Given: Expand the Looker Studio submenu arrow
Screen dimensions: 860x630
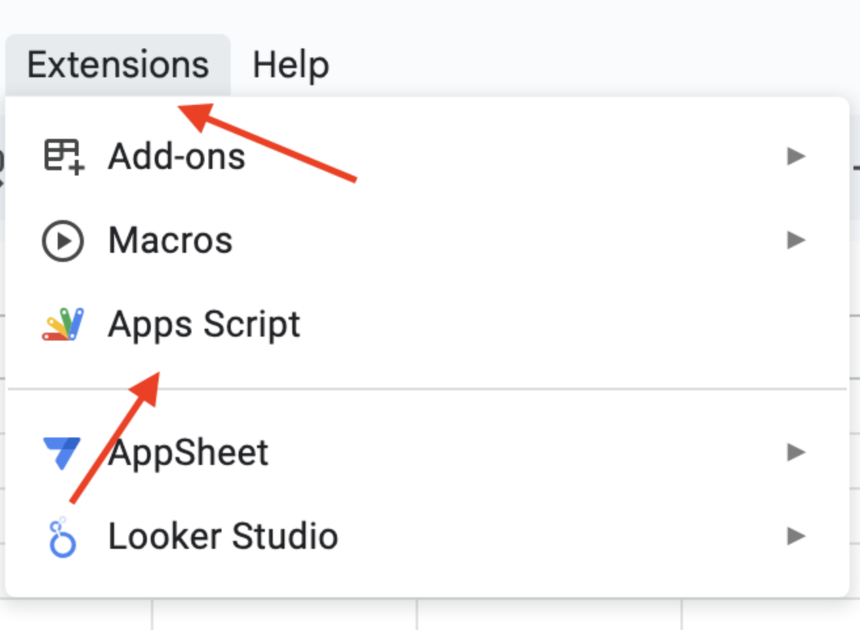Looking at the screenshot, I should pyautogui.click(x=796, y=536).
